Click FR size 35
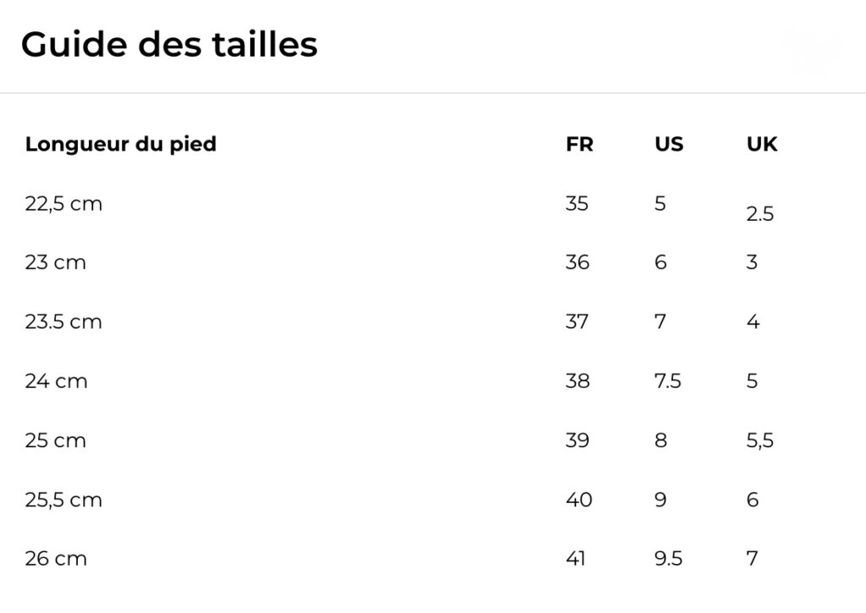Image resolution: width=866 pixels, height=613 pixels. (577, 204)
